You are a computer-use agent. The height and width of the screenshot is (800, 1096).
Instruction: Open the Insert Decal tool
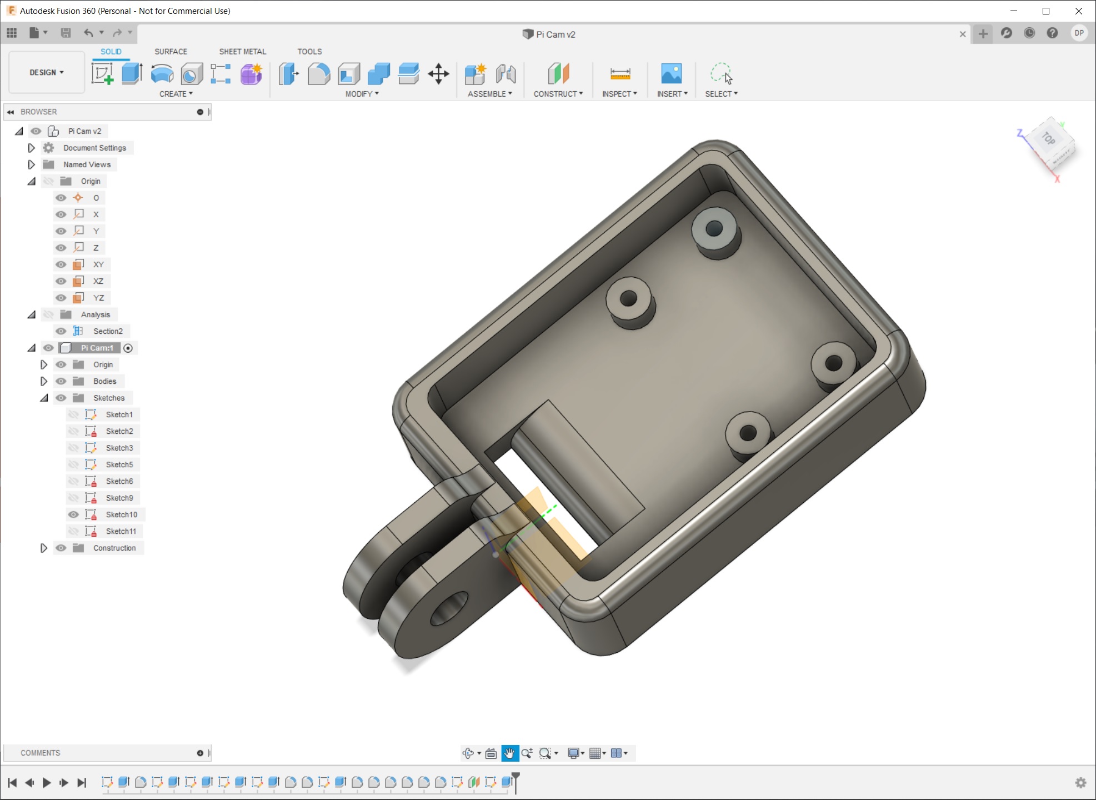(672, 73)
